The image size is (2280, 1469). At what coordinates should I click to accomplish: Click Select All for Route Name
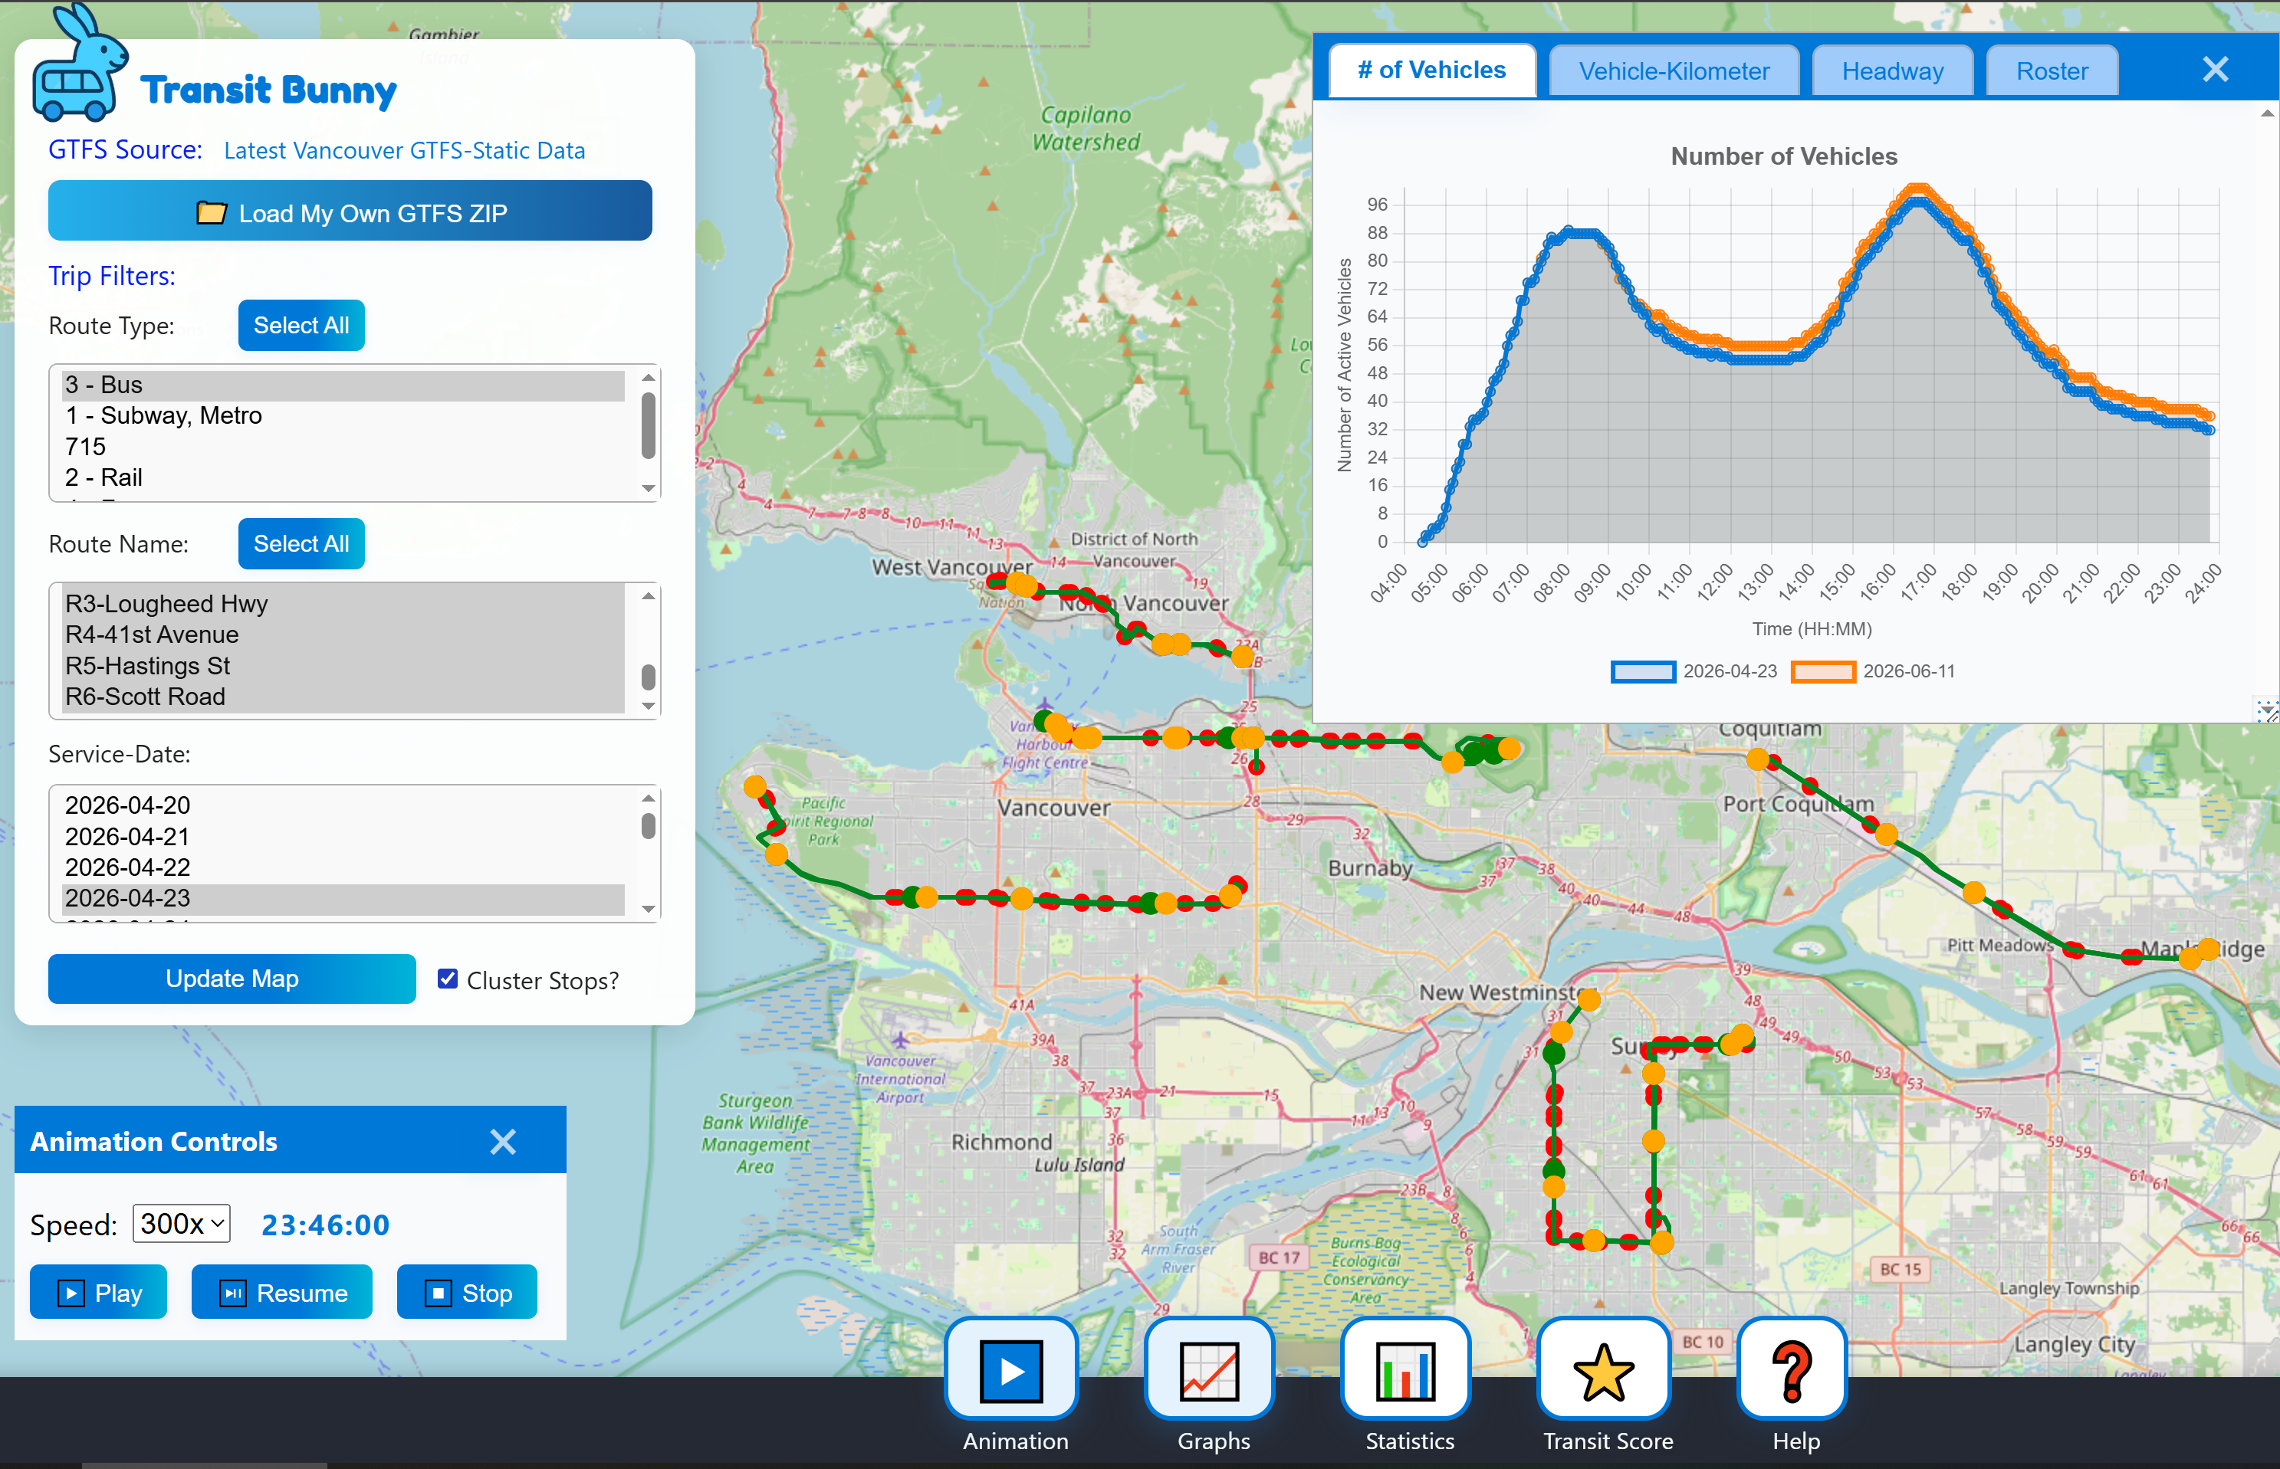point(301,544)
